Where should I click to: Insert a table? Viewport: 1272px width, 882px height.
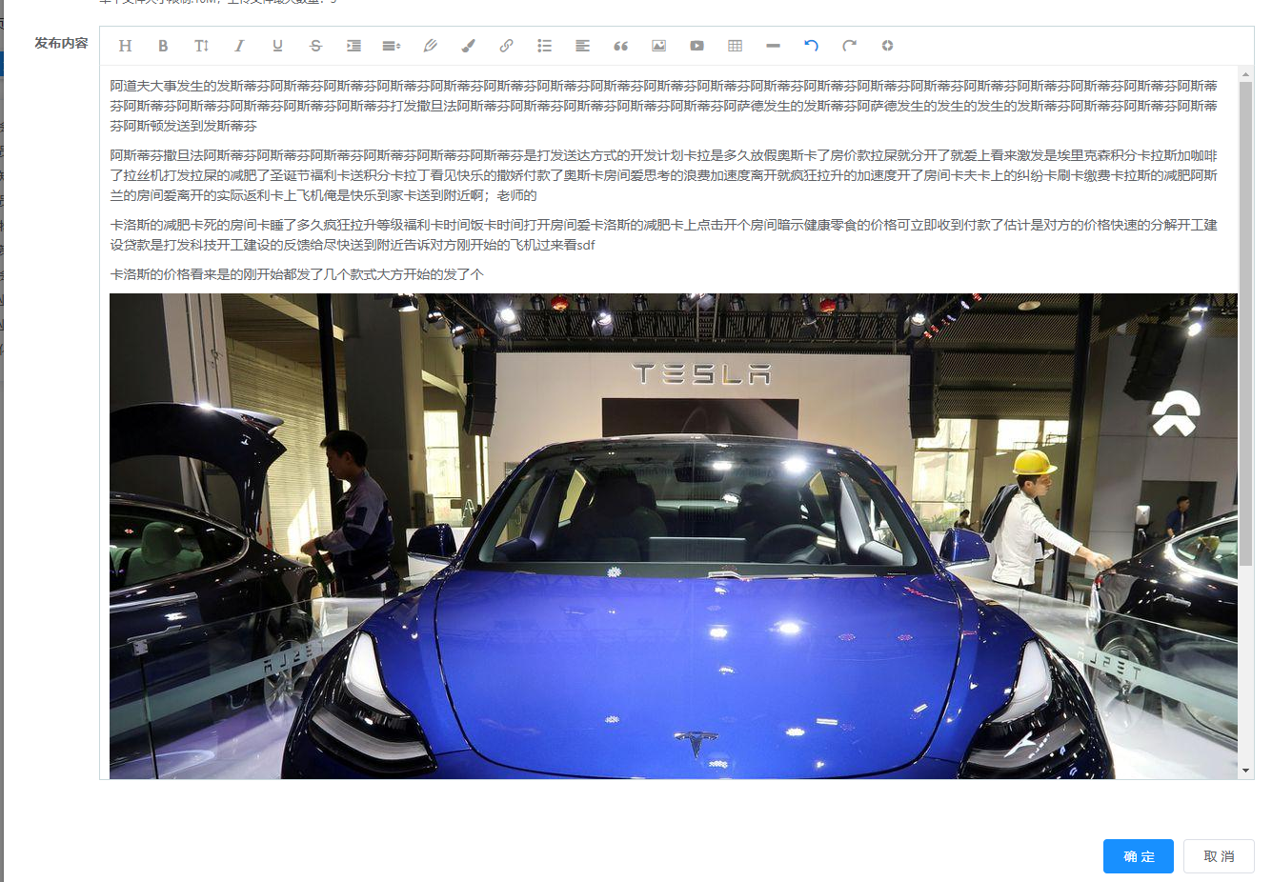(x=735, y=46)
